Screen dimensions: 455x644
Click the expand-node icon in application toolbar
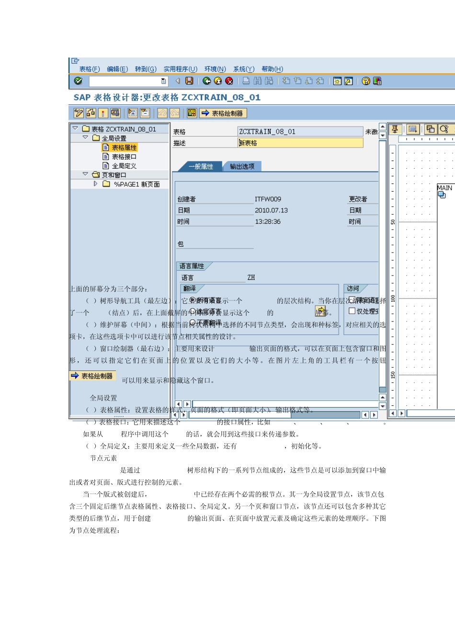click(x=133, y=113)
